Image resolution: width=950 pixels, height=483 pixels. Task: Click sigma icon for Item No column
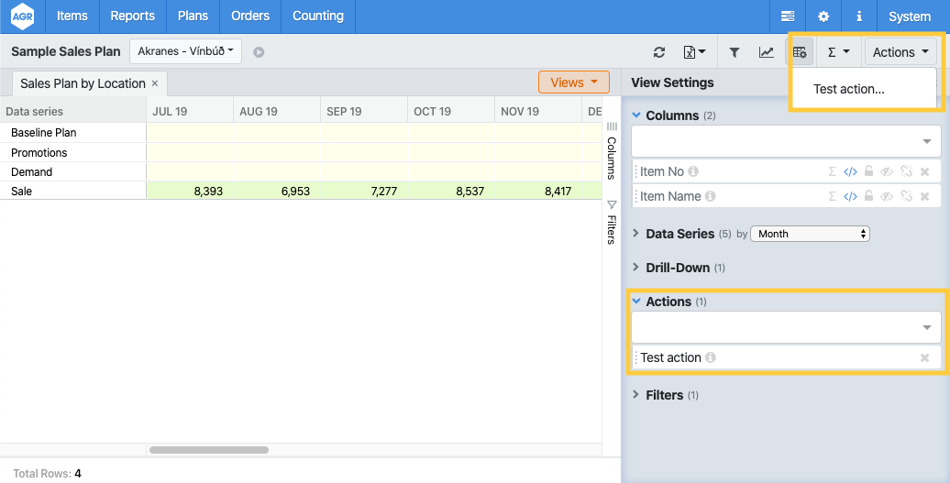tap(833, 171)
